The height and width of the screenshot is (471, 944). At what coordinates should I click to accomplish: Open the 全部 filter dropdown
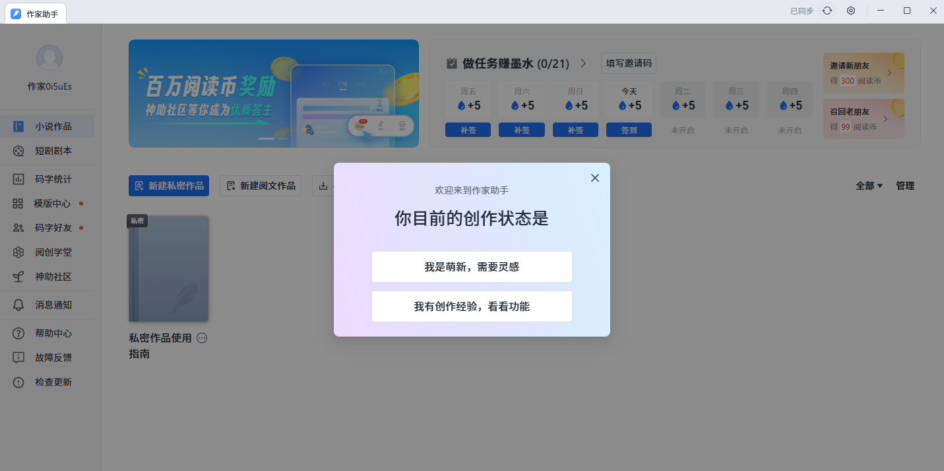[869, 185]
